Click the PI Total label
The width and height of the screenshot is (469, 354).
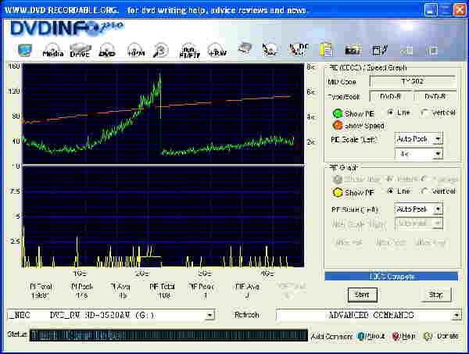[x=41, y=287]
